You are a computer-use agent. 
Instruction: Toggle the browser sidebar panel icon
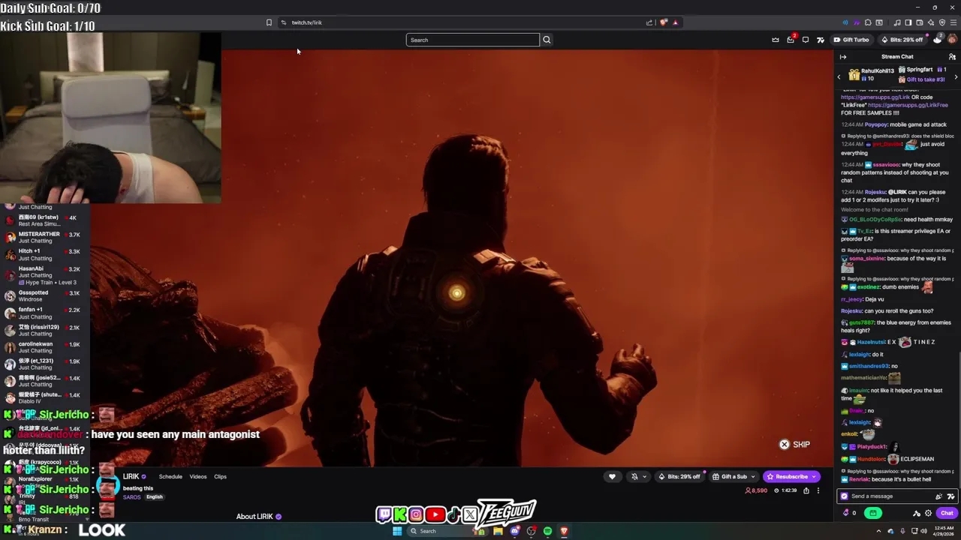coord(908,22)
